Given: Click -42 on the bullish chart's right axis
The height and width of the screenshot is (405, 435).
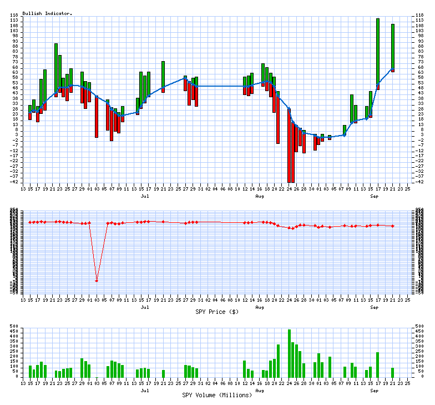Looking at the screenshot, I should pyautogui.click(x=420, y=182).
